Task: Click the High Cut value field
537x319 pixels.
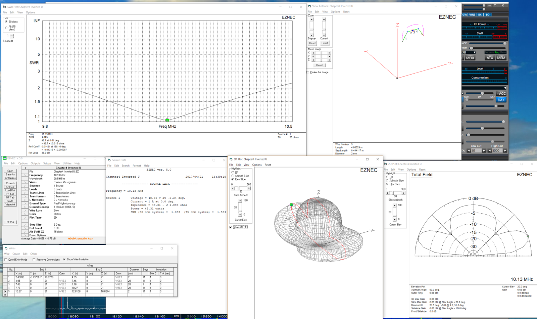Action: 497,151
